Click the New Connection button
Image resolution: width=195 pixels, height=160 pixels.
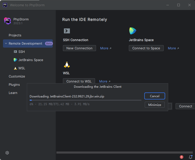point(79,48)
